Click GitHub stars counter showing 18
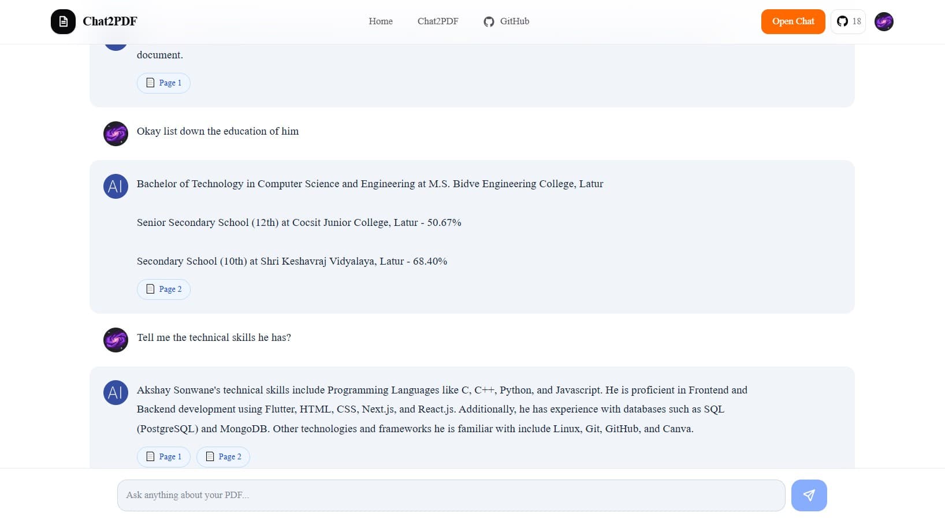Screen dimensions: 945x520 (x=848, y=22)
